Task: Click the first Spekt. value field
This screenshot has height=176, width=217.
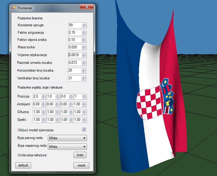Action: (37, 120)
